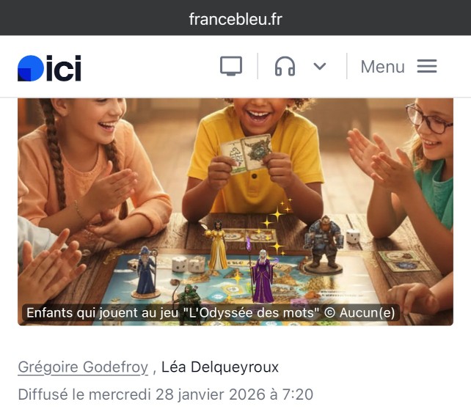Tap the braided-hair girl in photo
The image size is (471, 407).
pyautogui.click(x=90, y=168)
